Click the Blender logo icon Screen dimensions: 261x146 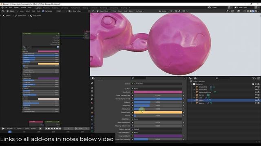coord(2,7)
